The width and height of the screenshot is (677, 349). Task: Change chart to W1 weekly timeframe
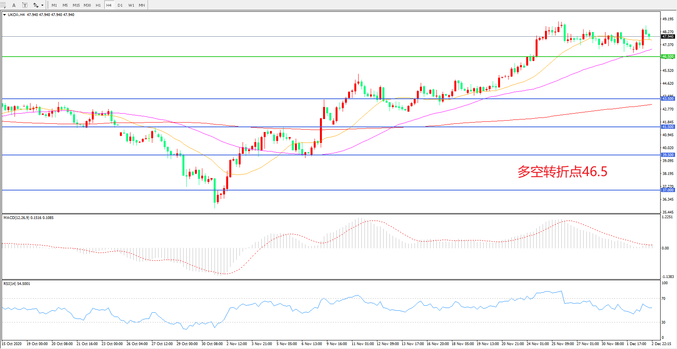[x=131, y=5]
